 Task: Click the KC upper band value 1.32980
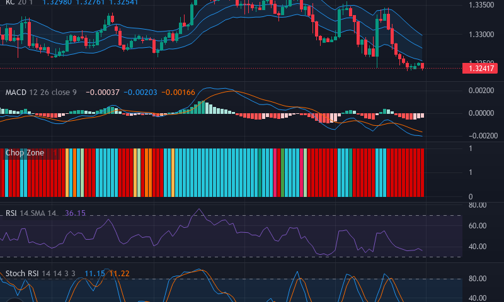pyautogui.click(x=57, y=3)
